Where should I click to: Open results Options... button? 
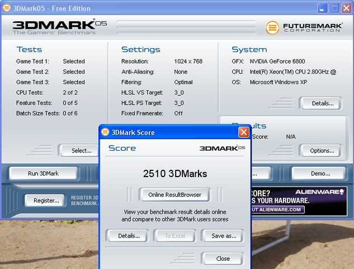point(320,151)
